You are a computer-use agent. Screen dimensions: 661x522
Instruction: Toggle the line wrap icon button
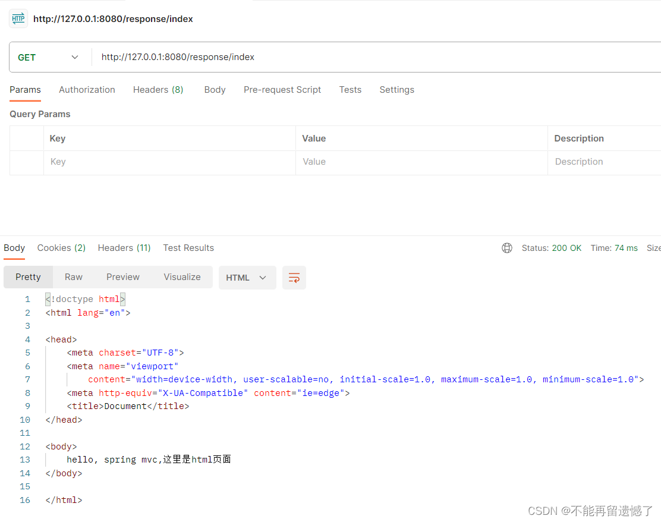pos(294,278)
